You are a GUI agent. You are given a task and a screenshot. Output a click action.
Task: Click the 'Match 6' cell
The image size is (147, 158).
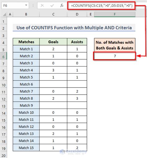point(26,84)
